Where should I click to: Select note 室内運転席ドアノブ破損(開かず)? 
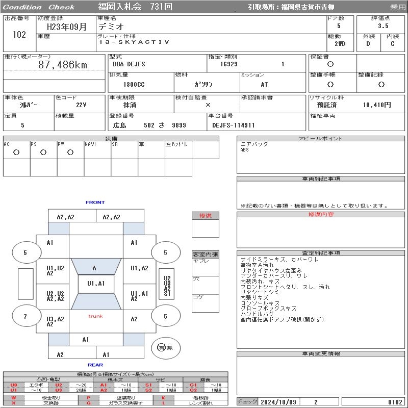click(x=282, y=319)
